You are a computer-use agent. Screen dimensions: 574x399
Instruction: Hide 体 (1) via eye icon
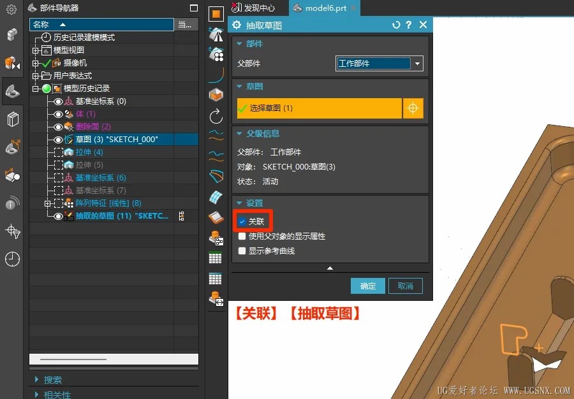pos(58,114)
